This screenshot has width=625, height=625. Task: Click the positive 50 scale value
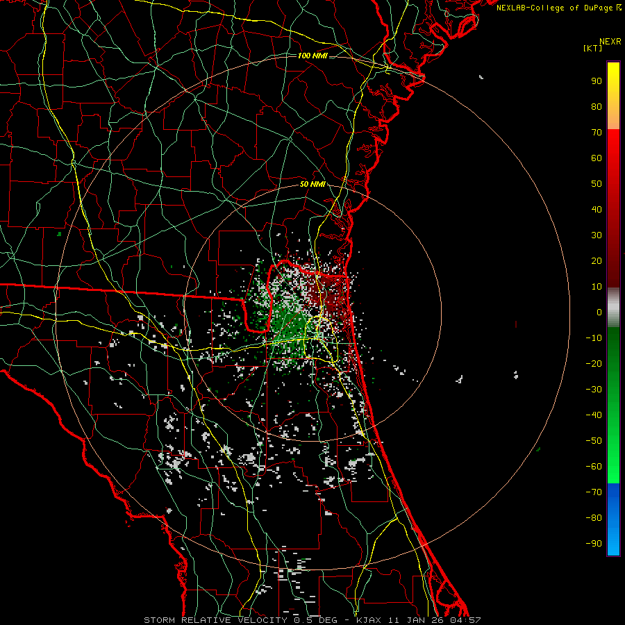597,184
